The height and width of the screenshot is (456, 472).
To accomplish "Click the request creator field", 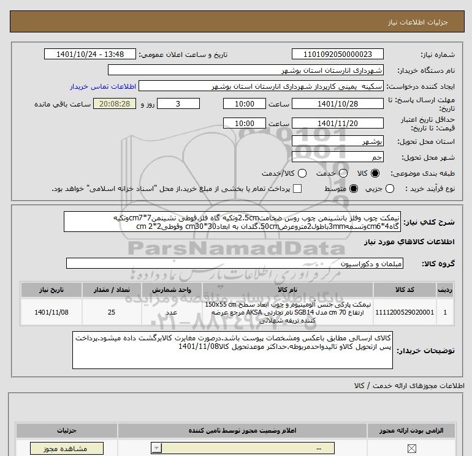I will click(x=261, y=86).
